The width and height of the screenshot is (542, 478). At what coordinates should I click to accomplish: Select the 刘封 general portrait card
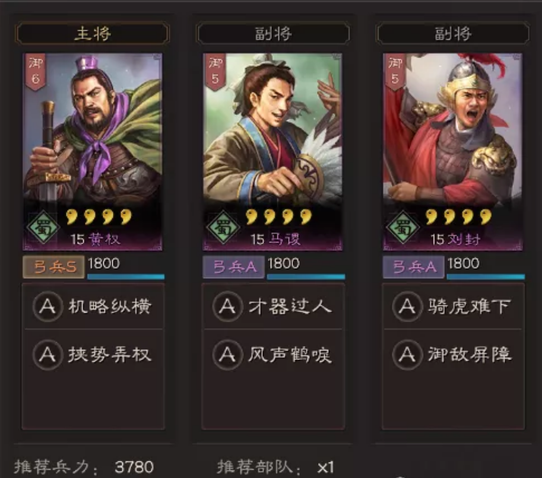click(x=453, y=152)
